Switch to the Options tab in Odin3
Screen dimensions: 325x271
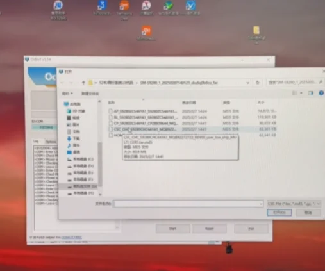pyautogui.click(x=51, y=142)
